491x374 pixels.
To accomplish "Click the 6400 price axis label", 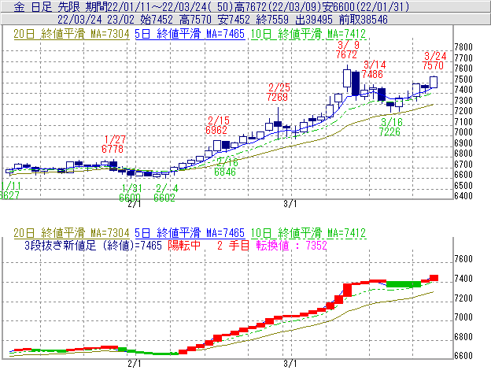I will (463, 196).
